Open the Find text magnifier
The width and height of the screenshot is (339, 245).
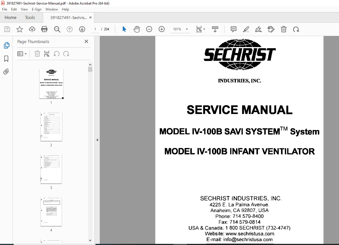(57, 29)
